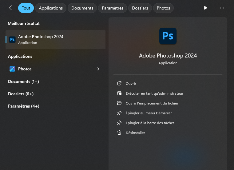This screenshot has width=234, height=170.
Task: Expand the Dossiers (6+) section
Action: [21, 94]
